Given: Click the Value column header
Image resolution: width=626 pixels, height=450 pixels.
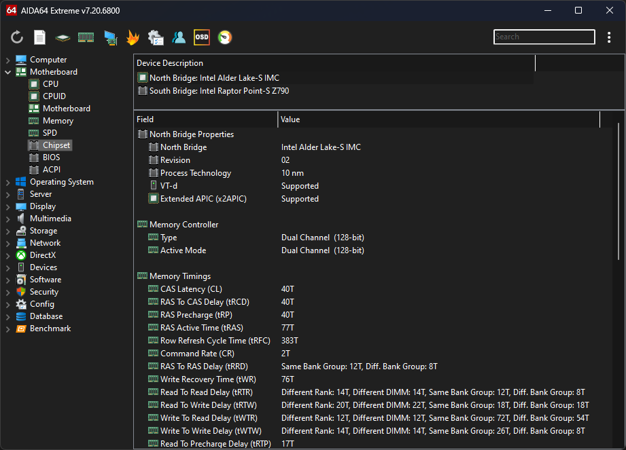Looking at the screenshot, I should (x=438, y=119).
